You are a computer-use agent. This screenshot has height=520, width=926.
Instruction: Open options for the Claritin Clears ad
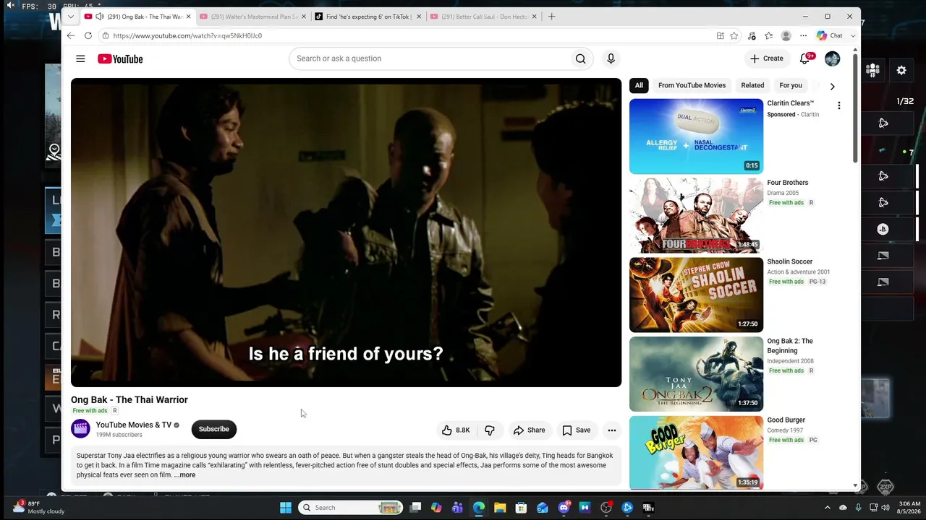(x=838, y=105)
